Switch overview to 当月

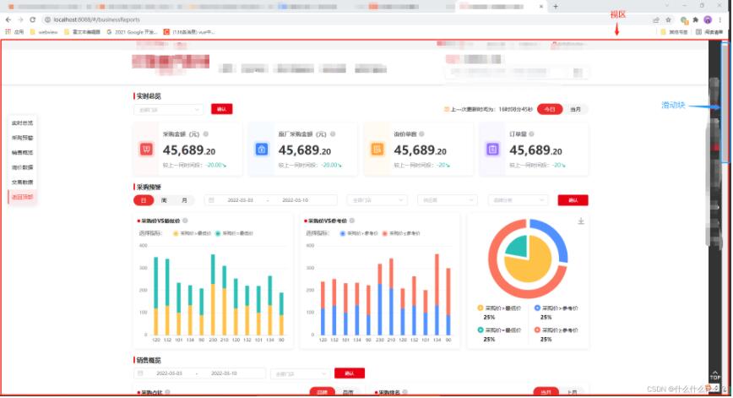(x=575, y=109)
